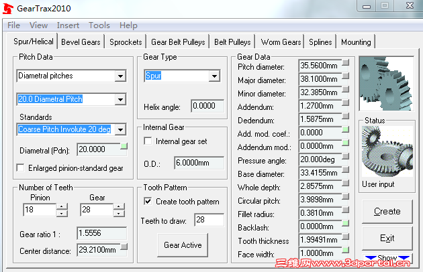The height and width of the screenshot is (272, 423).
Task: Switch to the Splines tab
Action: pos(320,42)
